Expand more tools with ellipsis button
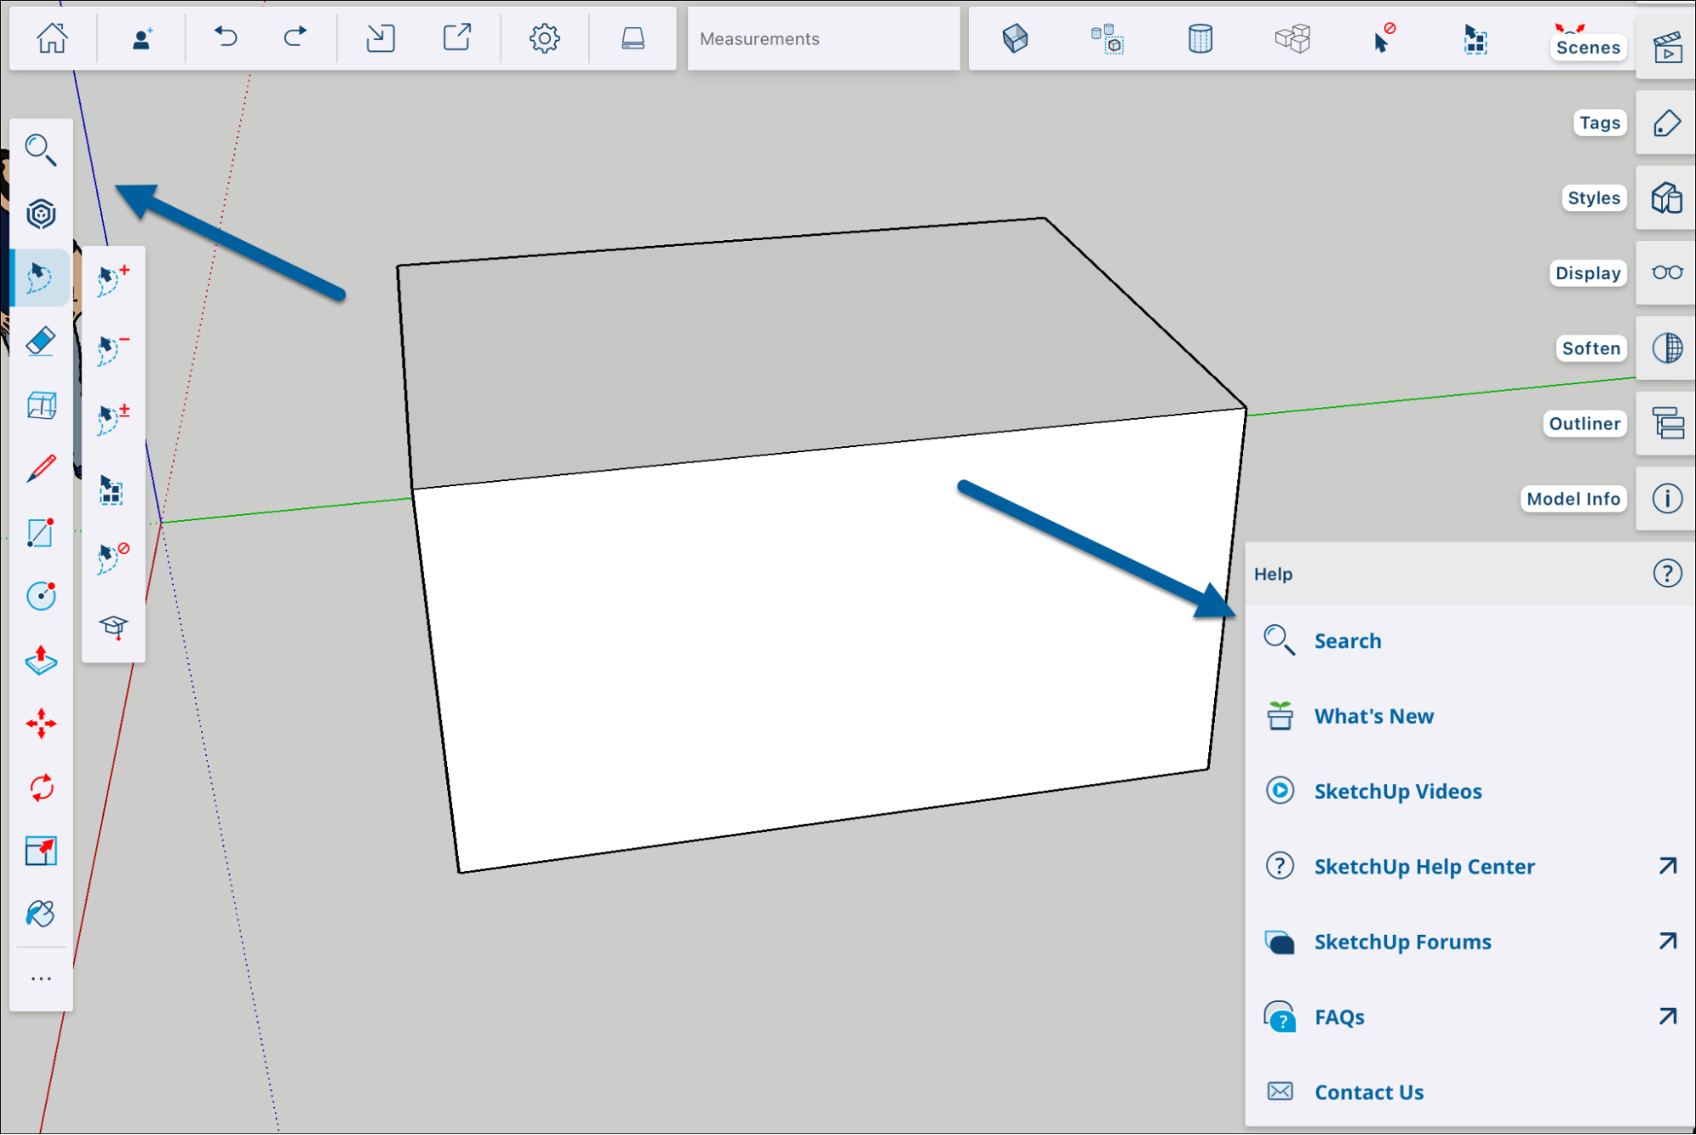 (x=40, y=978)
